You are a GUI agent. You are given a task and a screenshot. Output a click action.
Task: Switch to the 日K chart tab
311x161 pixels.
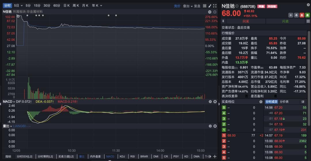(67, 5)
